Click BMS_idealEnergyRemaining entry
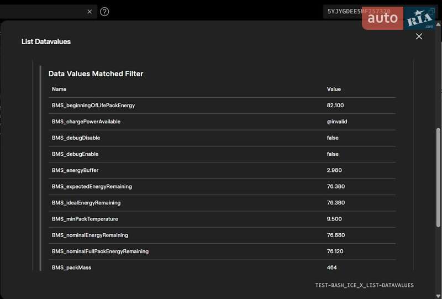Viewport: 442px width, 299px height. tap(86, 203)
